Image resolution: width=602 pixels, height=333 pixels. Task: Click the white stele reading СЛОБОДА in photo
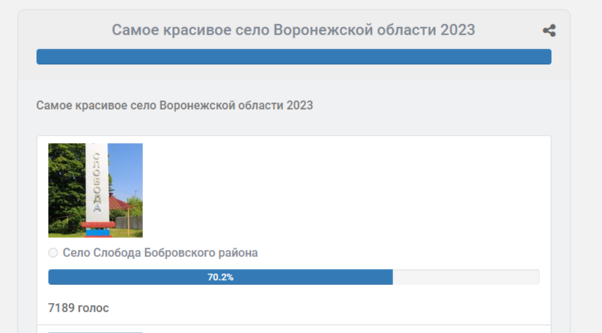97,183
